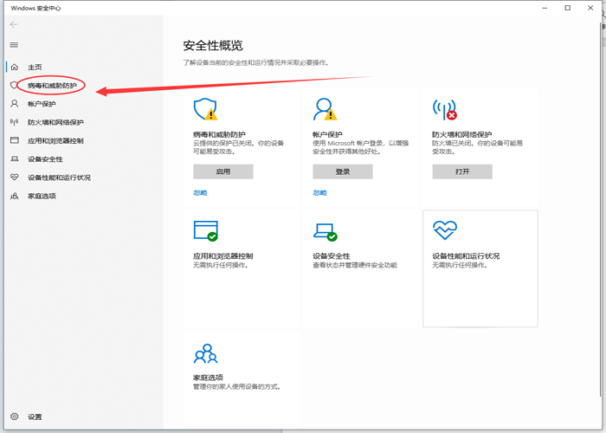Open 主页 in the sidebar
The height and width of the screenshot is (433, 606).
coord(35,67)
